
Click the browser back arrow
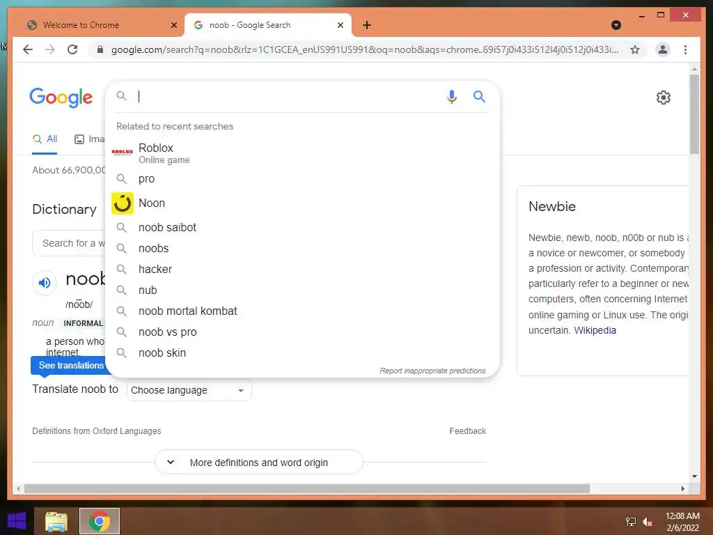[x=28, y=49]
